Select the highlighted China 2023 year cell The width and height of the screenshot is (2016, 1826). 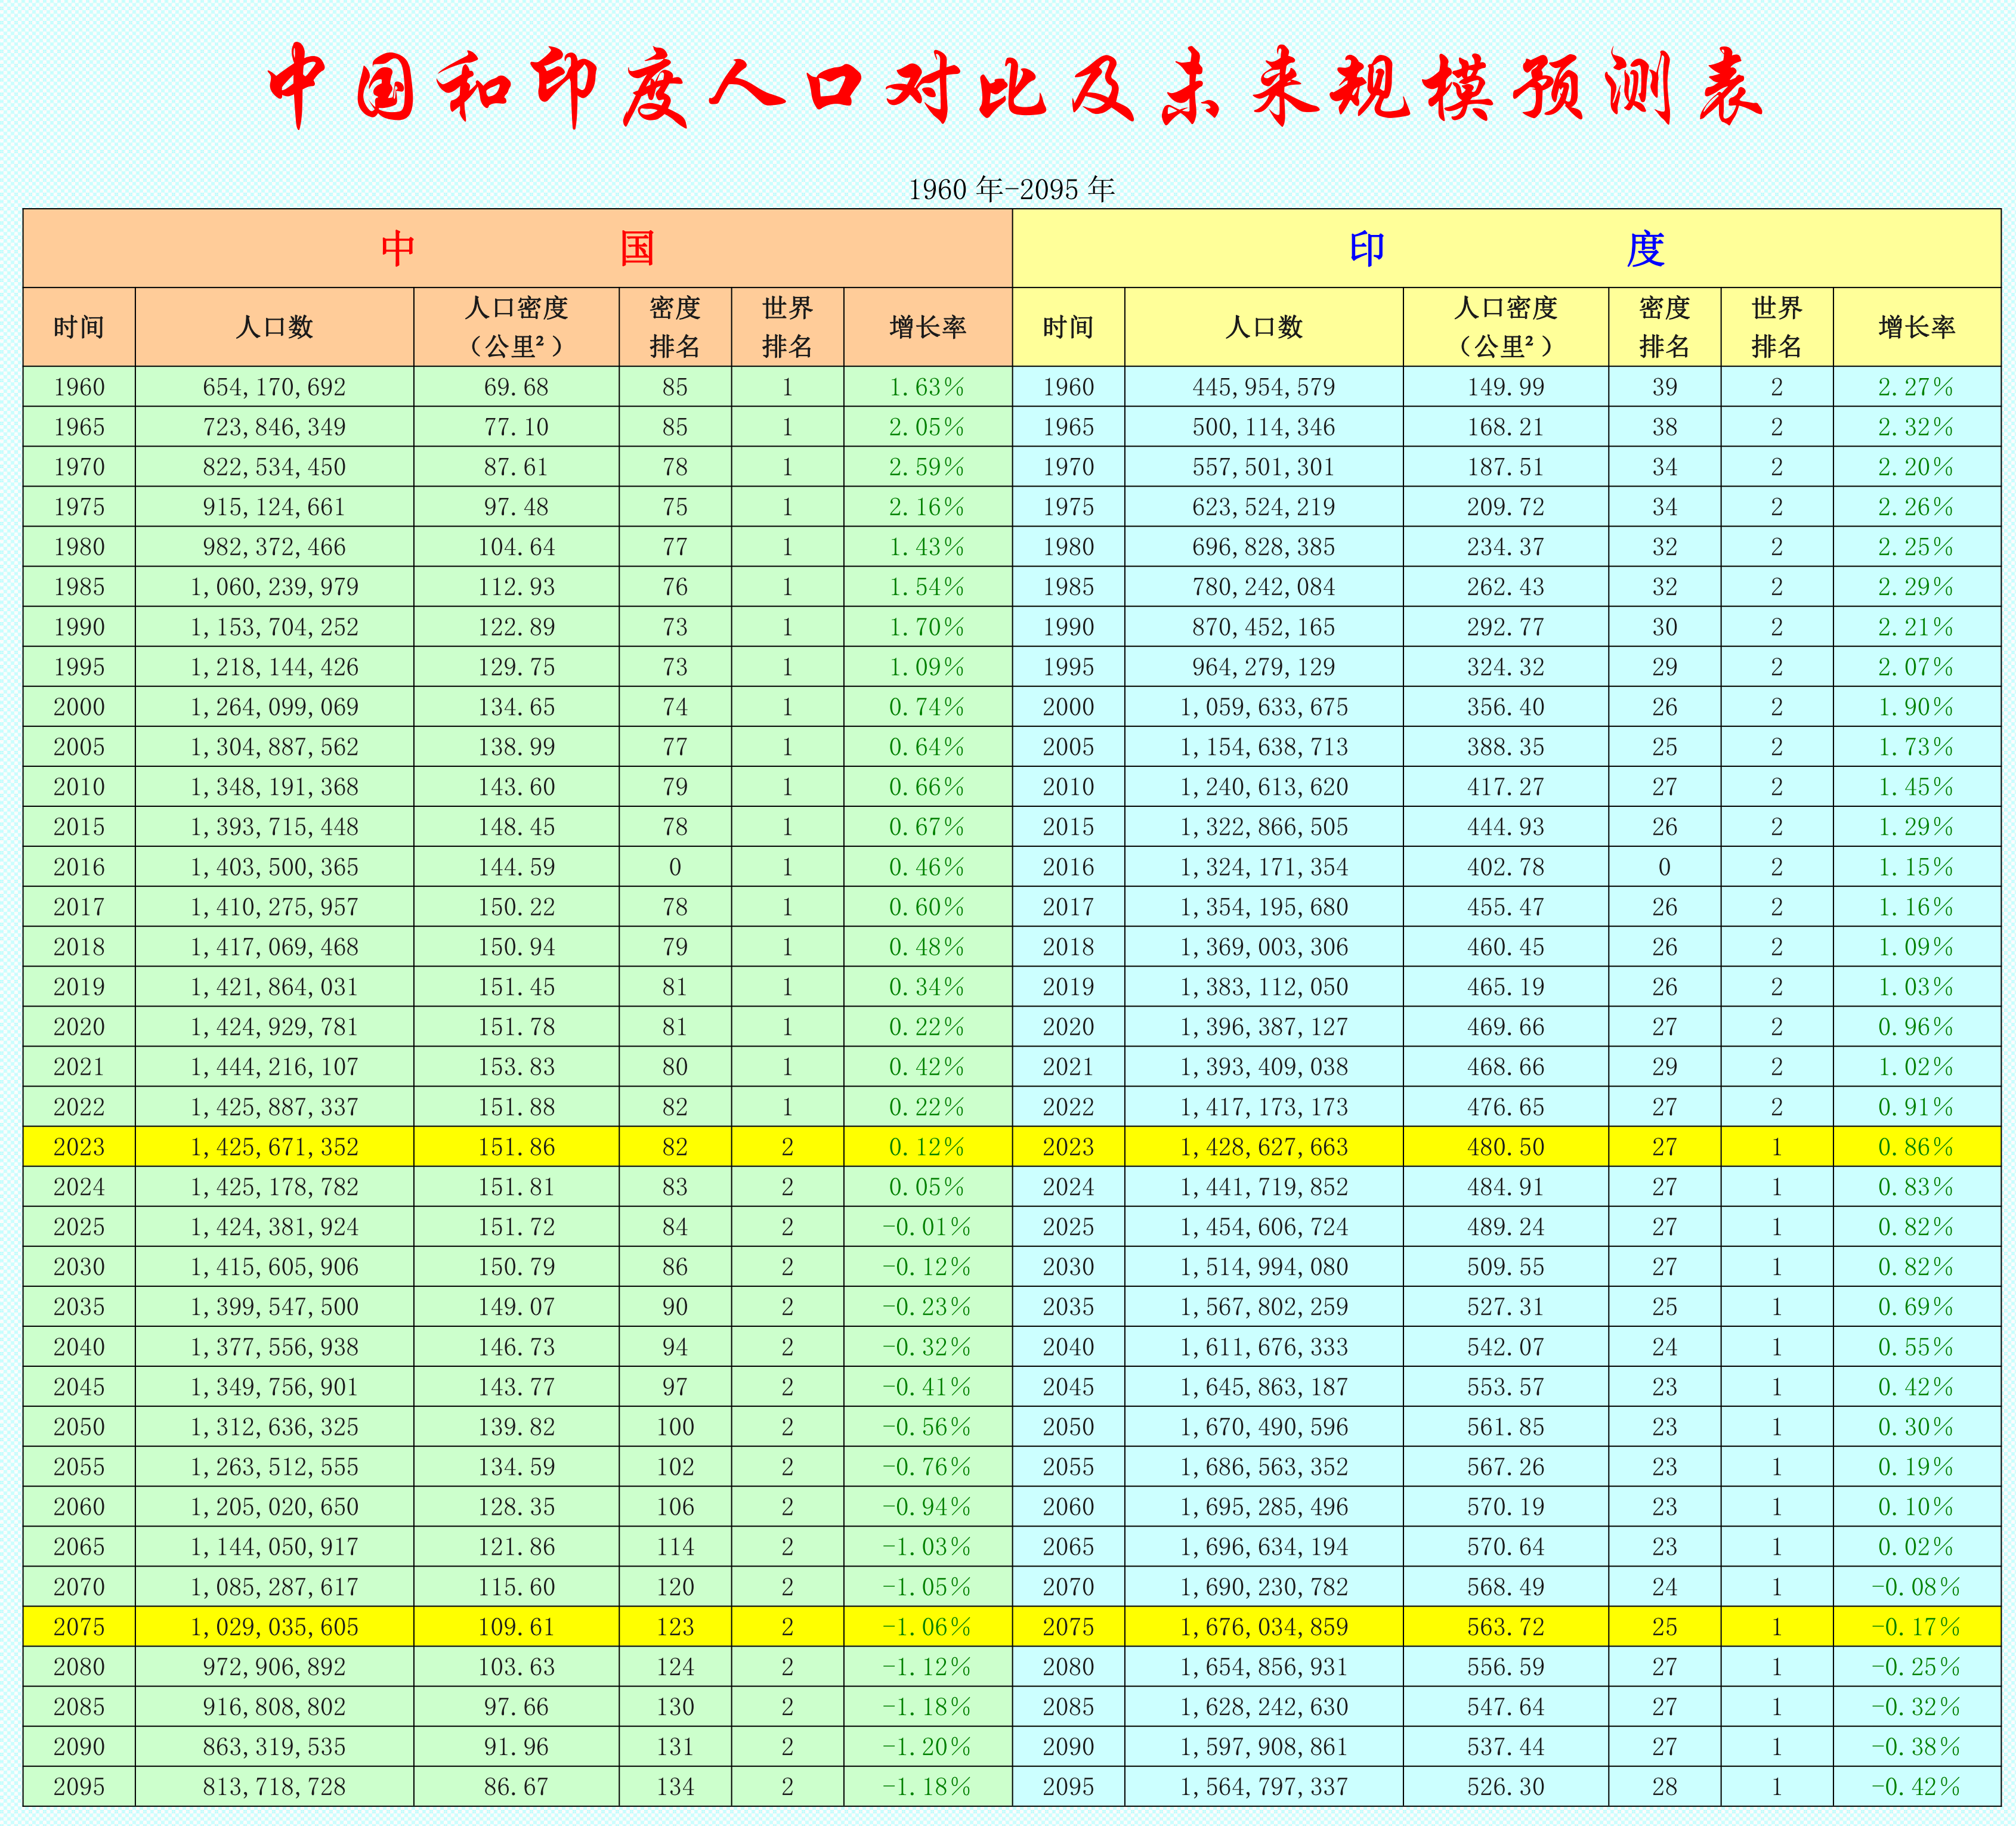point(79,1147)
